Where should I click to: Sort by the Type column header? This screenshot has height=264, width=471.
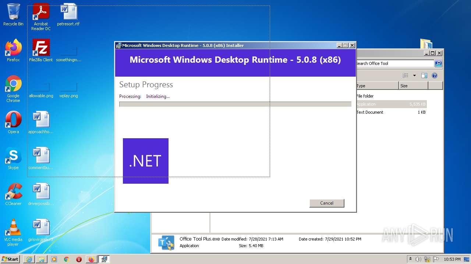[x=377, y=86]
